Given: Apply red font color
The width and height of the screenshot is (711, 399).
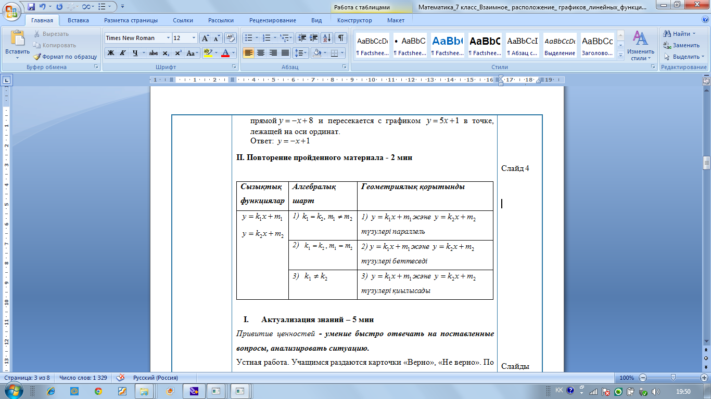Looking at the screenshot, I should pos(225,53).
